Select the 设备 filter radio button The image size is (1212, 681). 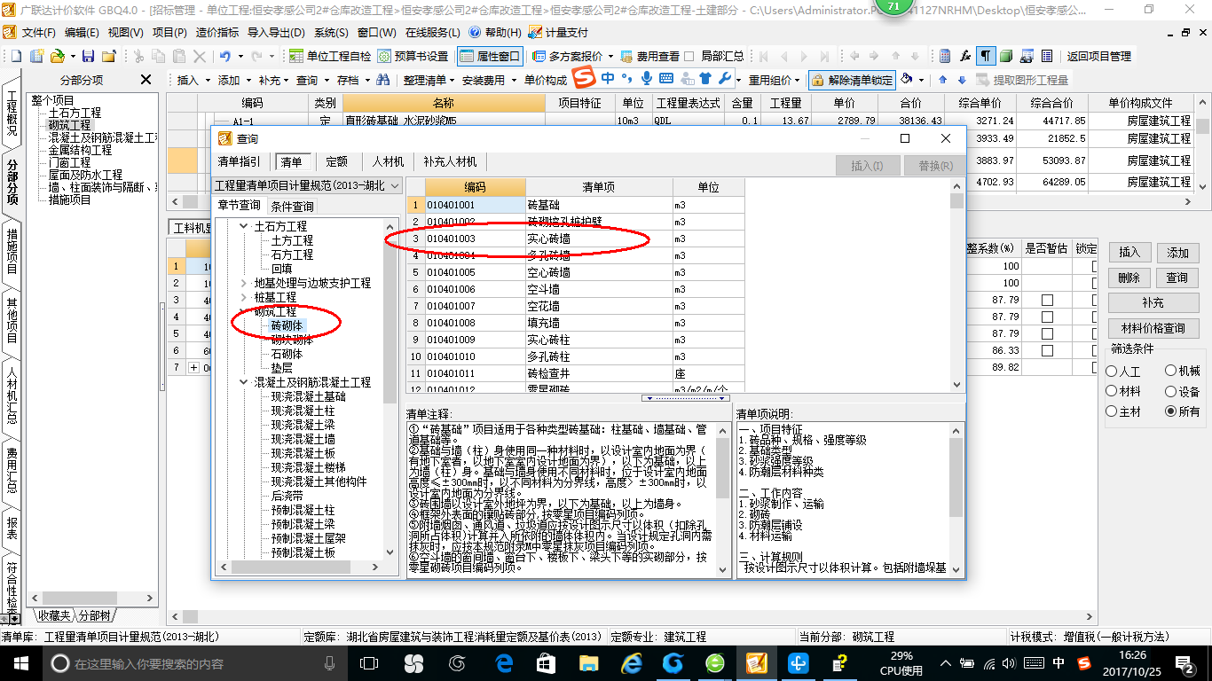tap(1171, 391)
